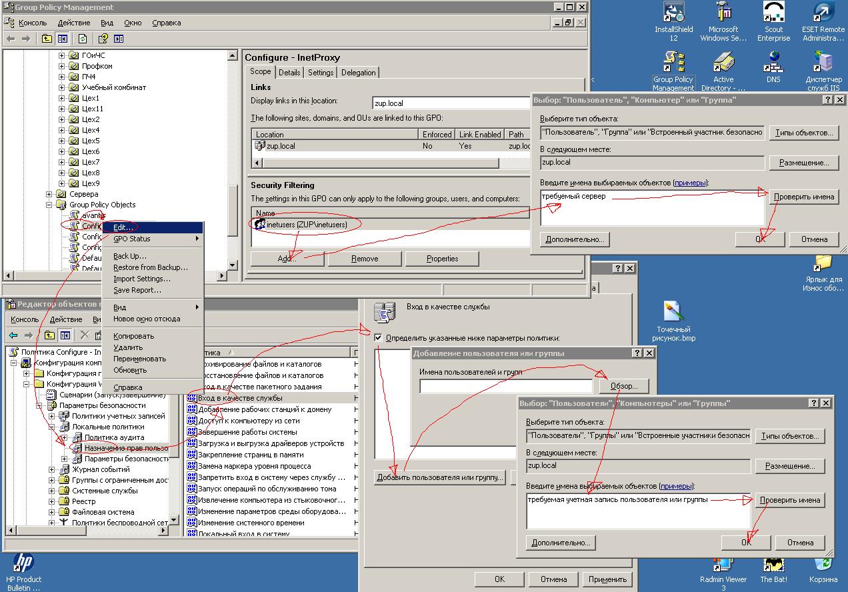
Task: Open IIS services manager desktop icon
Action: pyautogui.click(x=823, y=71)
